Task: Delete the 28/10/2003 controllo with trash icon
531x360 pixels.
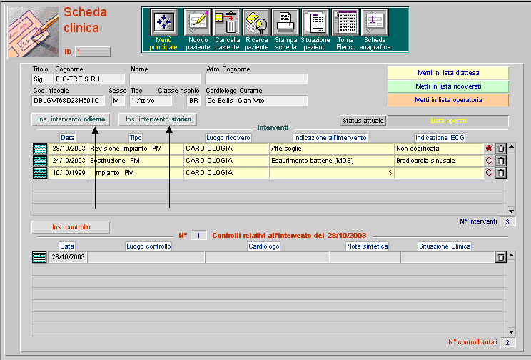Action: (x=500, y=257)
